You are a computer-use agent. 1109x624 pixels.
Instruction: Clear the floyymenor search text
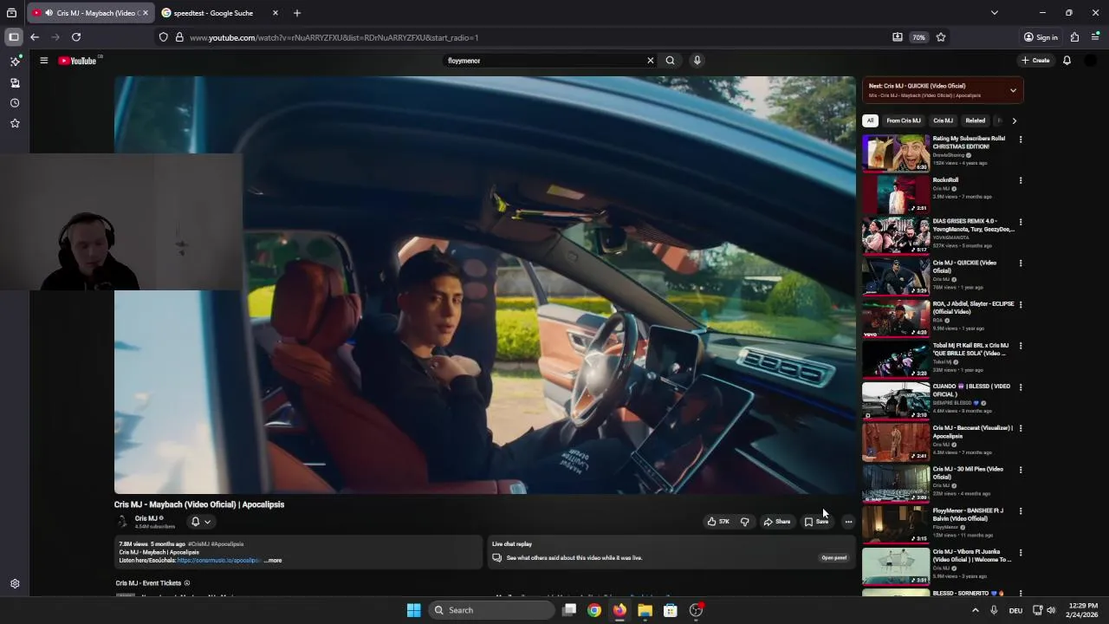(x=650, y=61)
